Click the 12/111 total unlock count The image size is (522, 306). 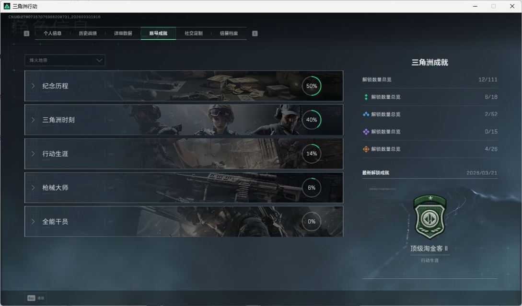(x=487, y=79)
